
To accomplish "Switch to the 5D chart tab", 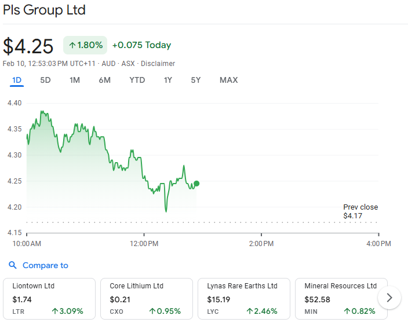I will (45, 80).
